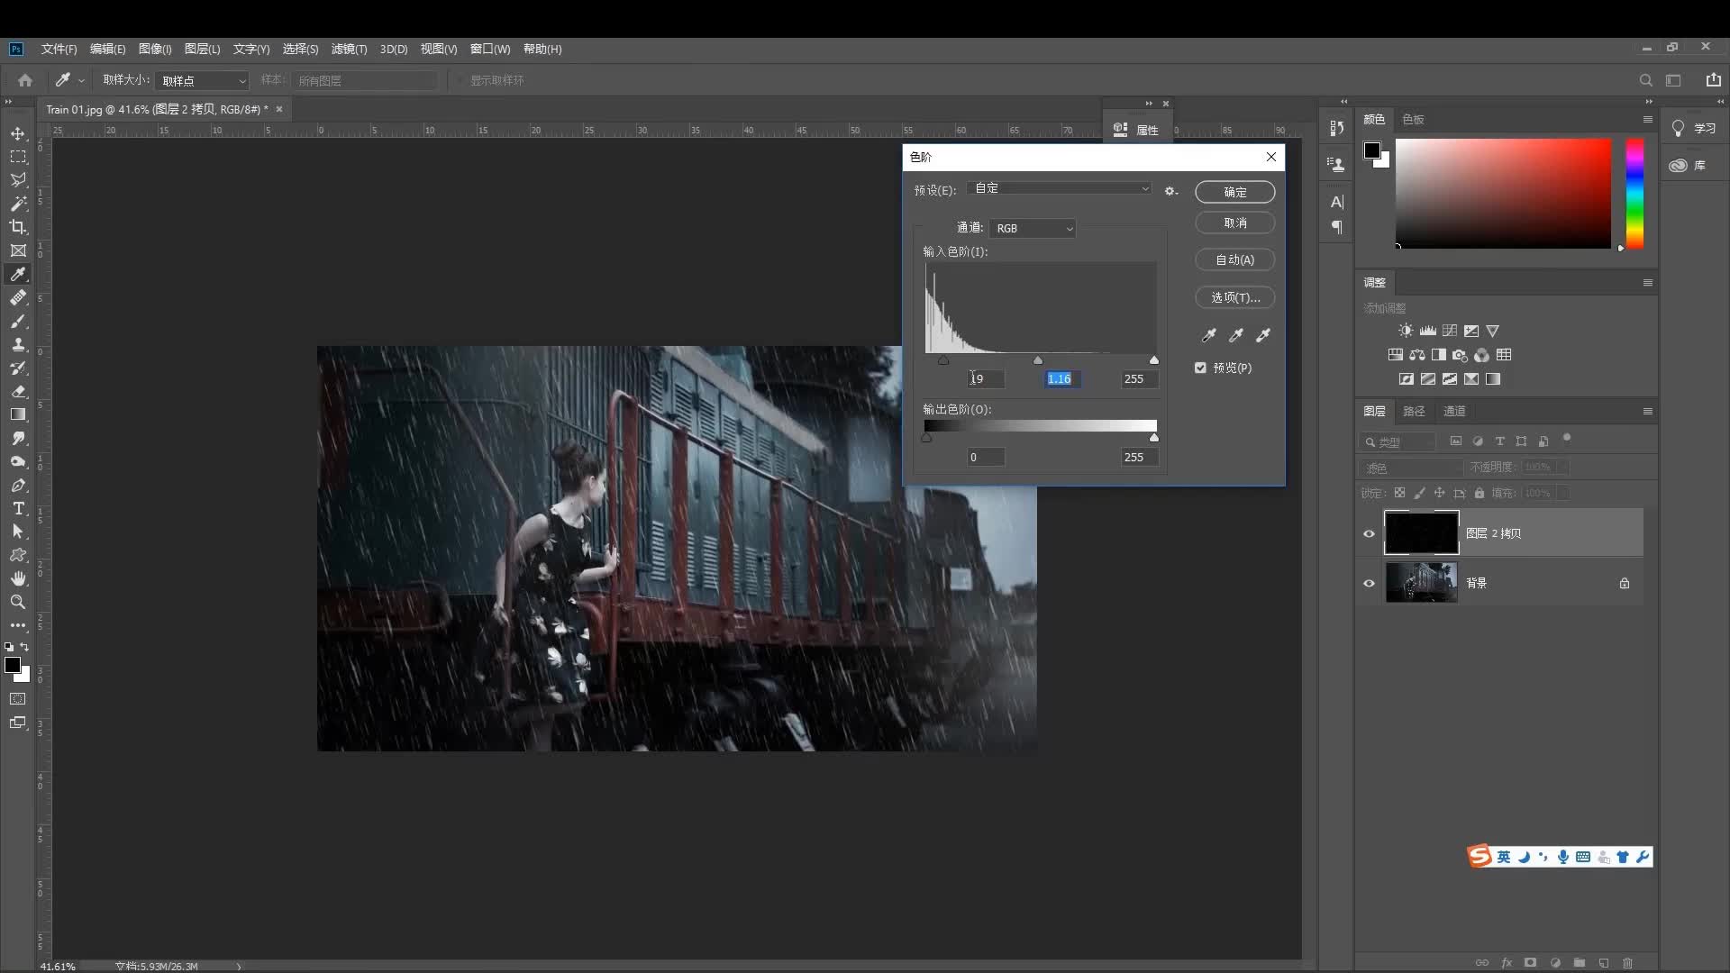Open the 取样大小 sample size dropdown
The height and width of the screenshot is (973, 1730).
pyautogui.click(x=203, y=81)
